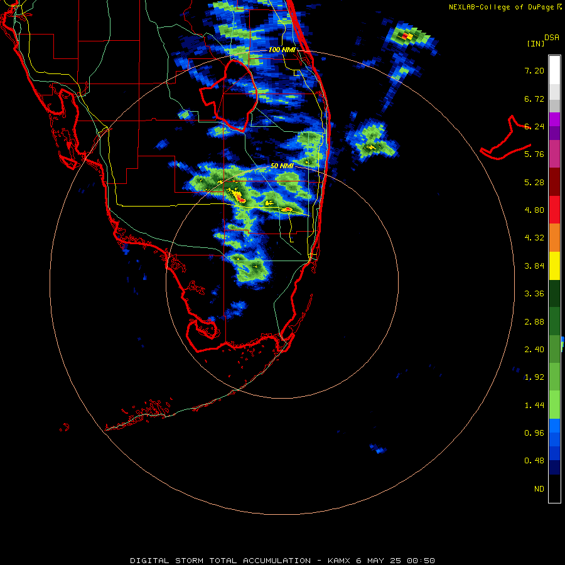Select the navy swatch below 0.48
The height and width of the screenshot is (565, 565).
[x=554, y=468]
